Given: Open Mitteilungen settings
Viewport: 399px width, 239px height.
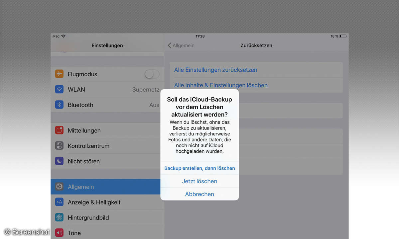Looking at the screenshot, I should pyautogui.click(x=107, y=130).
